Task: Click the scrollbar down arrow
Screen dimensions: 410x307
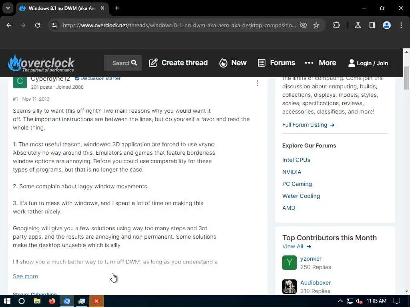Action: pyautogui.click(x=406, y=291)
